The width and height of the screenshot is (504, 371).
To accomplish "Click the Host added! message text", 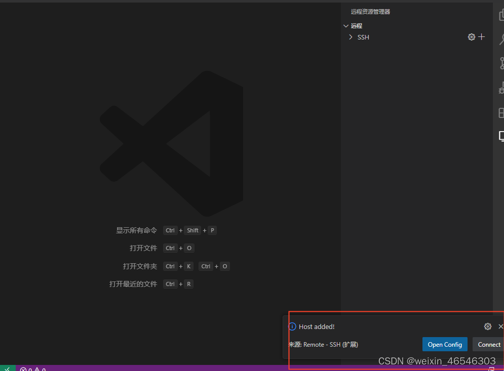I will [317, 326].
